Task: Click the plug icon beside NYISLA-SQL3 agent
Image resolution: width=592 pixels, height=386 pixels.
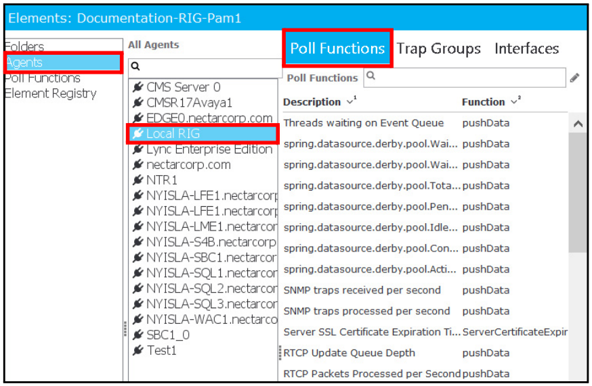Action: 138,304
